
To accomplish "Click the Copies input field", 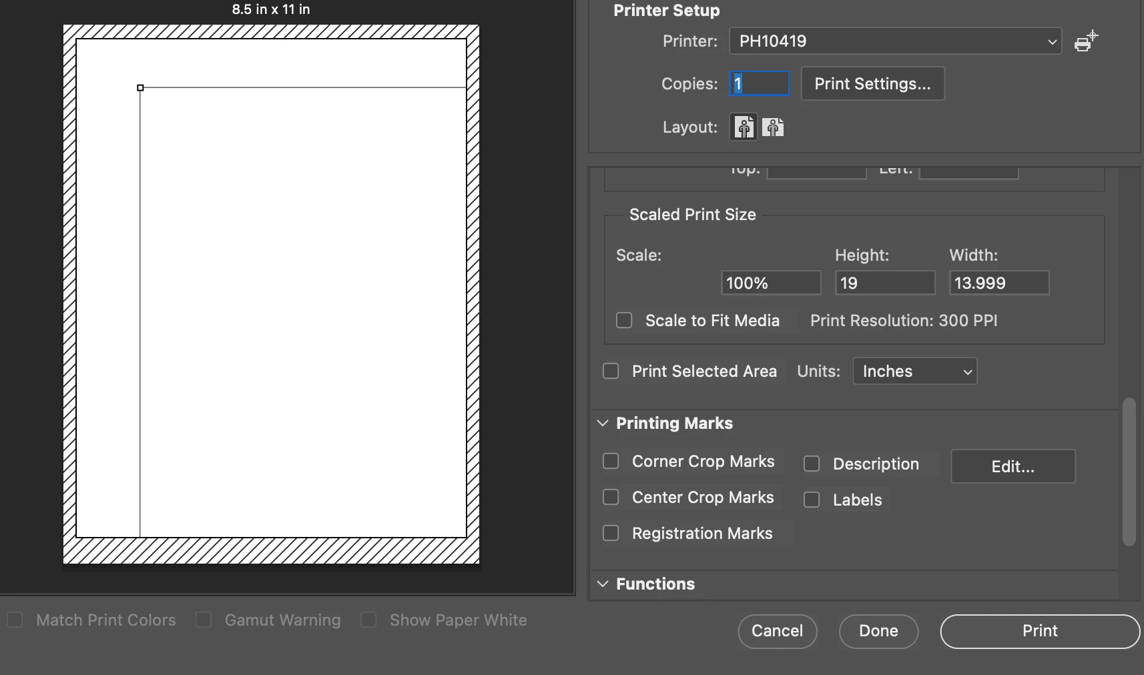I will (x=760, y=84).
